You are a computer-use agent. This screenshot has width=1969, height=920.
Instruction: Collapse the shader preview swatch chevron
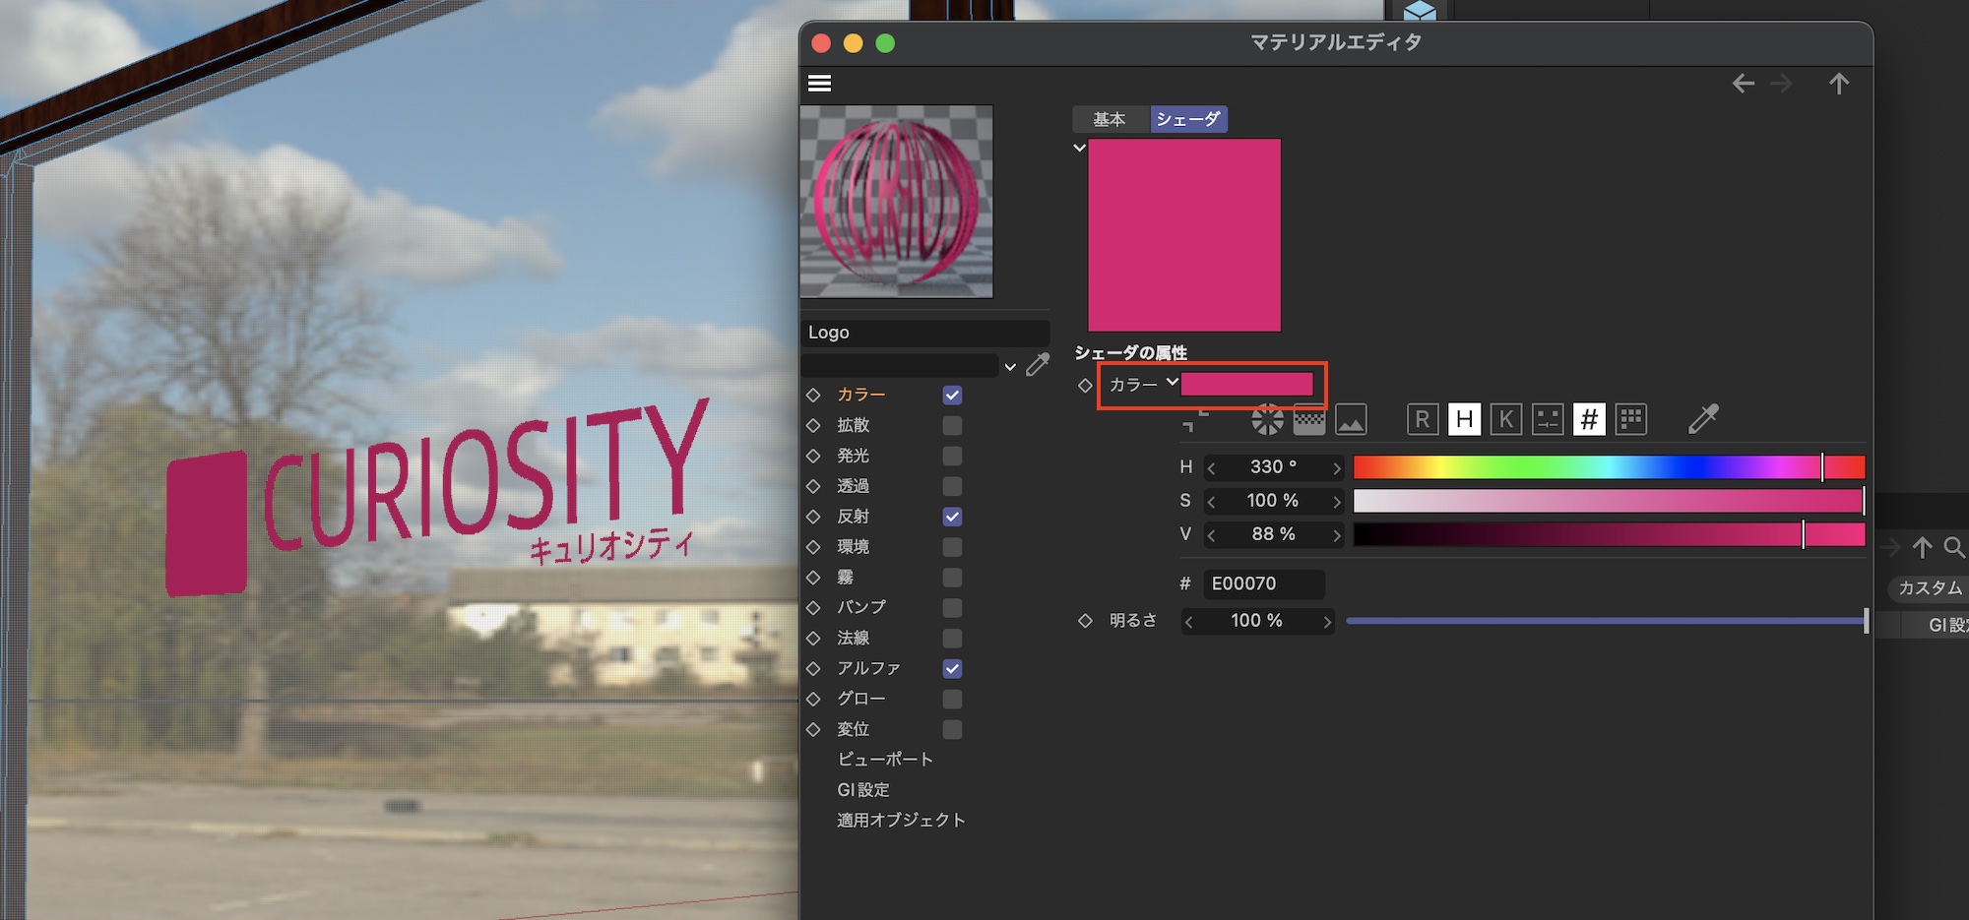point(1079,149)
